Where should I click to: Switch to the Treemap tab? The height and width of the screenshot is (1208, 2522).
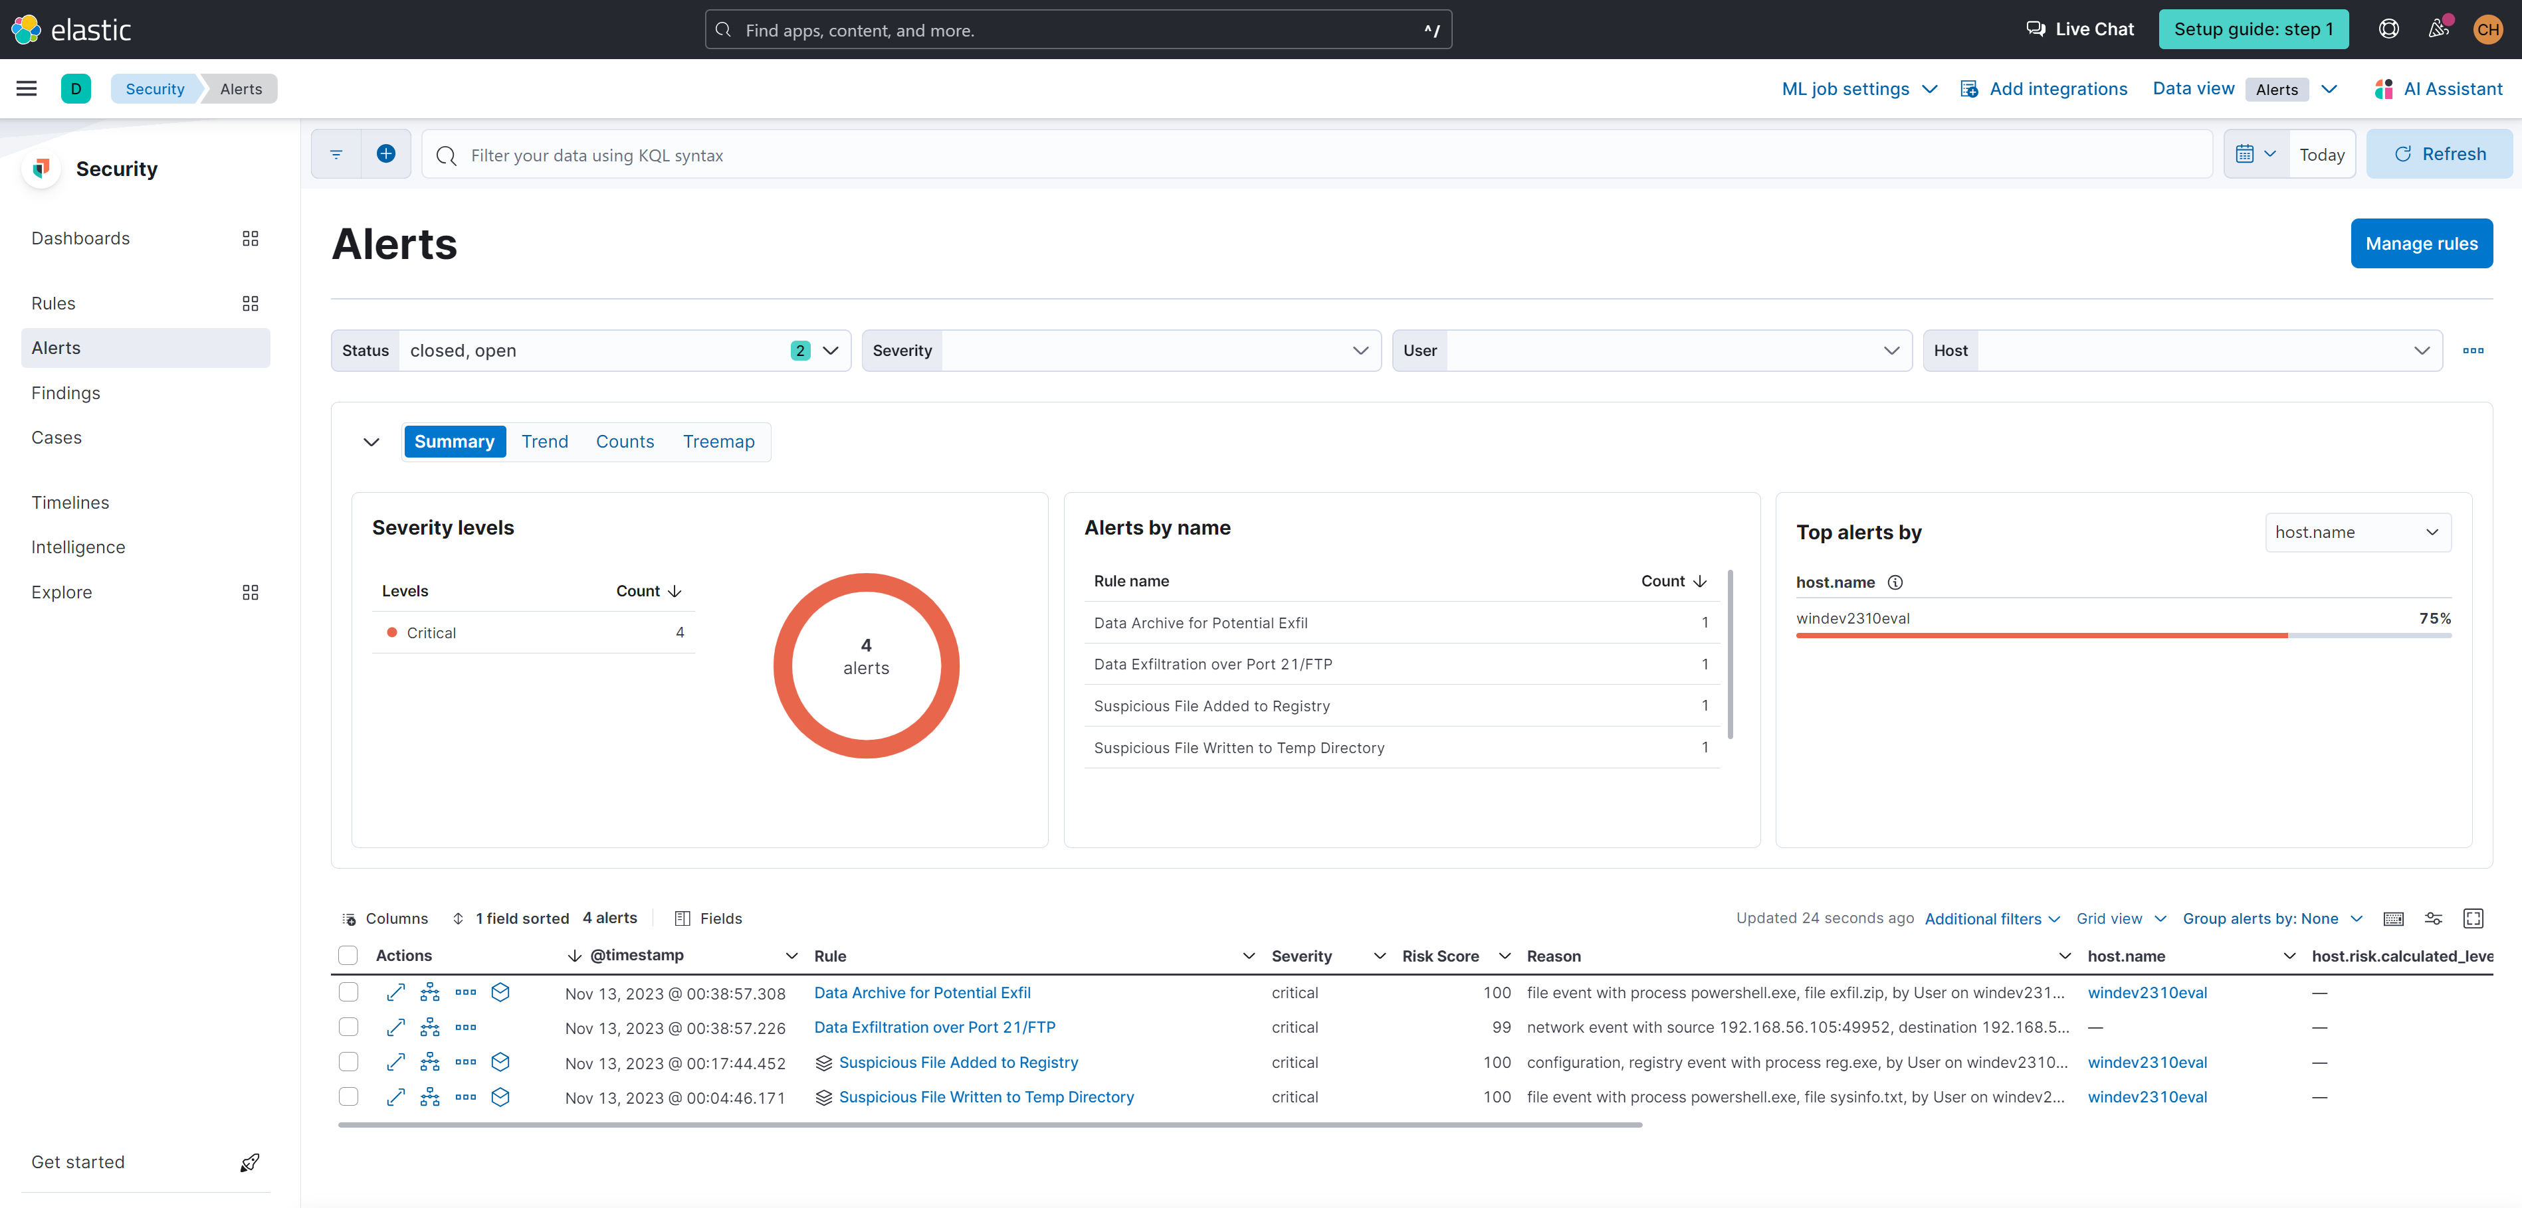718,442
